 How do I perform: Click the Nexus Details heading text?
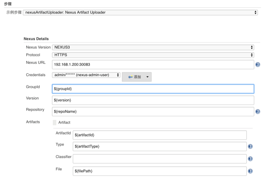[36, 39]
